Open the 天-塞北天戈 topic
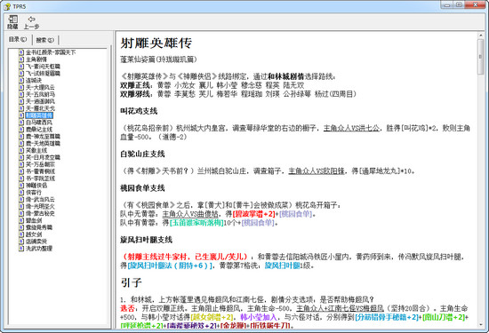489x333 pixels. click(40, 108)
